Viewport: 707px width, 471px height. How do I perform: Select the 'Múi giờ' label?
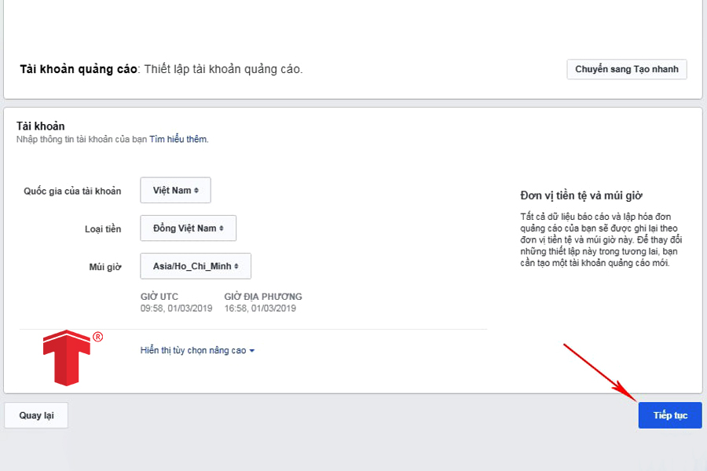[105, 267]
